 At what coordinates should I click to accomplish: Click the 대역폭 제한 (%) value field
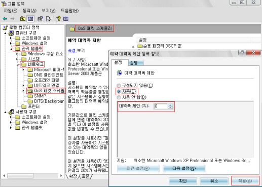[x=161, y=106]
